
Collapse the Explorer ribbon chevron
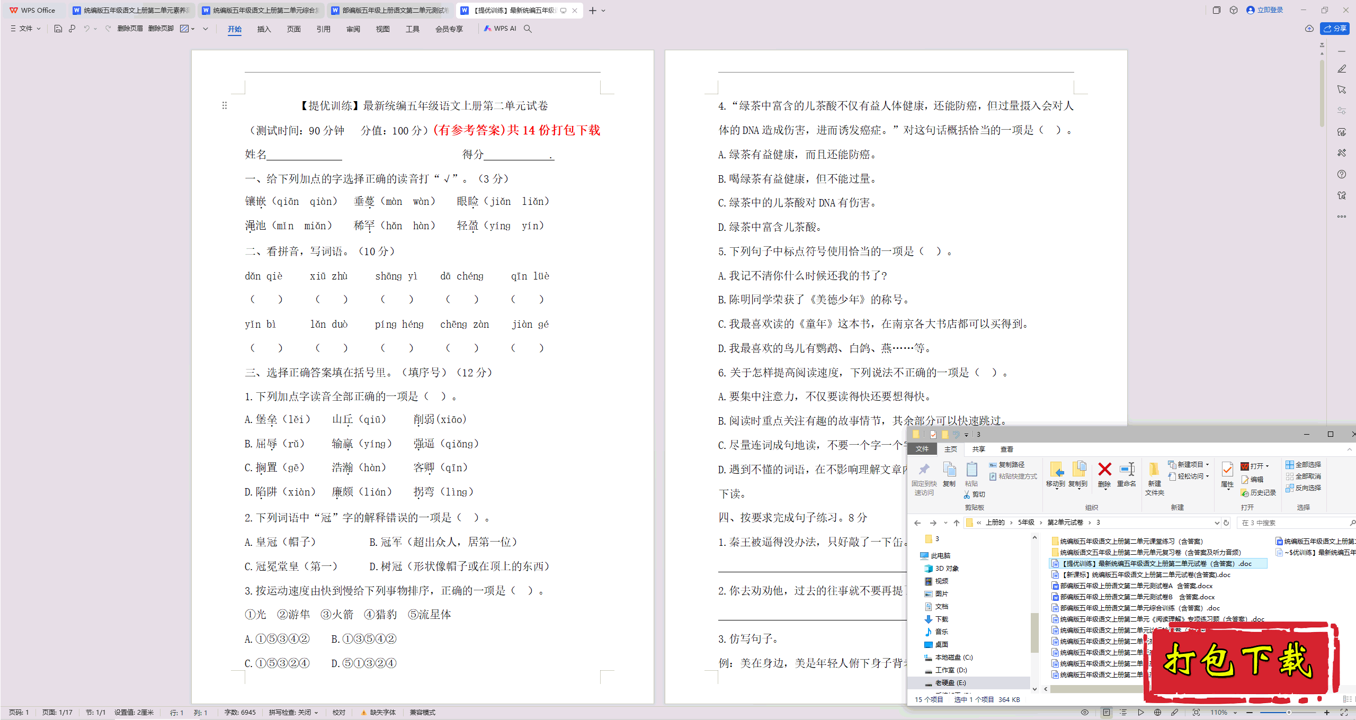point(1349,449)
